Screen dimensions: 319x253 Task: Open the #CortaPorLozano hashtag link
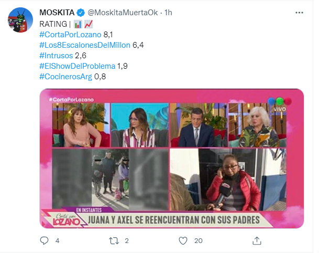(x=70, y=35)
